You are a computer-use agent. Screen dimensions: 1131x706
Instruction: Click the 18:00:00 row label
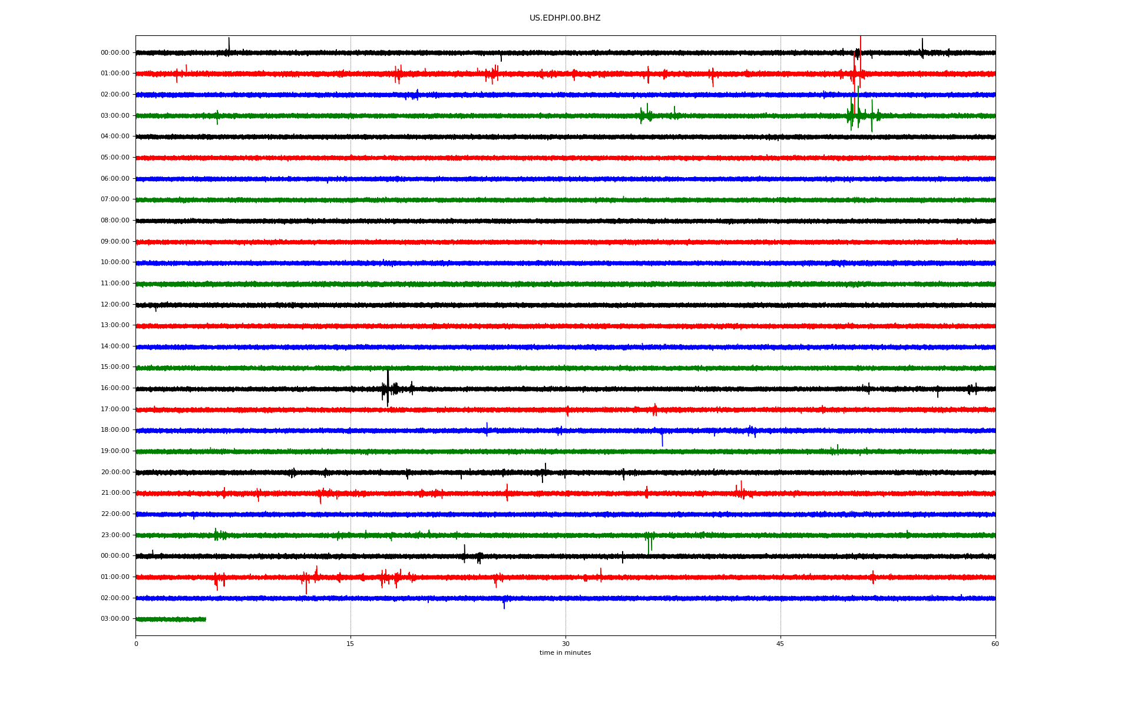point(115,430)
